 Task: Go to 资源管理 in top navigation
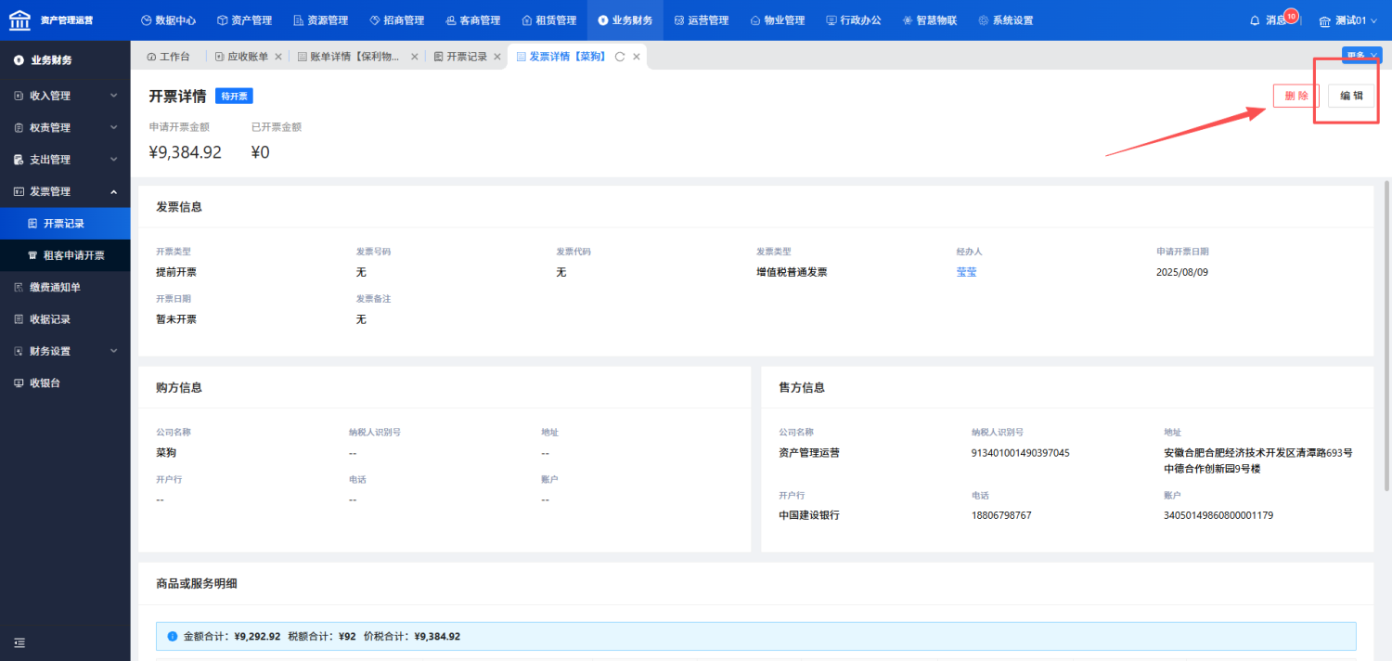(320, 20)
